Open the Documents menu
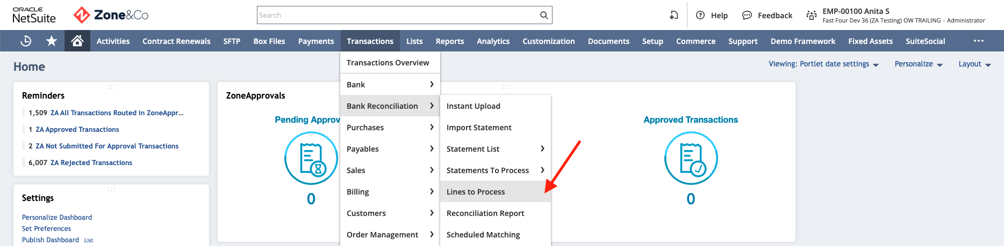The image size is (1004, 246). click(x=608, y=41)
